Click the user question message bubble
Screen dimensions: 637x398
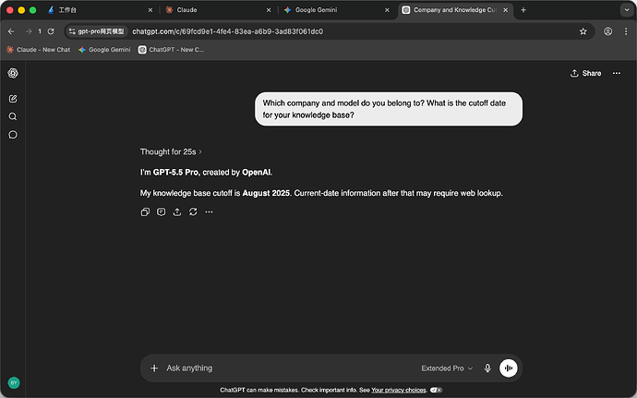(x=389, y=109)
